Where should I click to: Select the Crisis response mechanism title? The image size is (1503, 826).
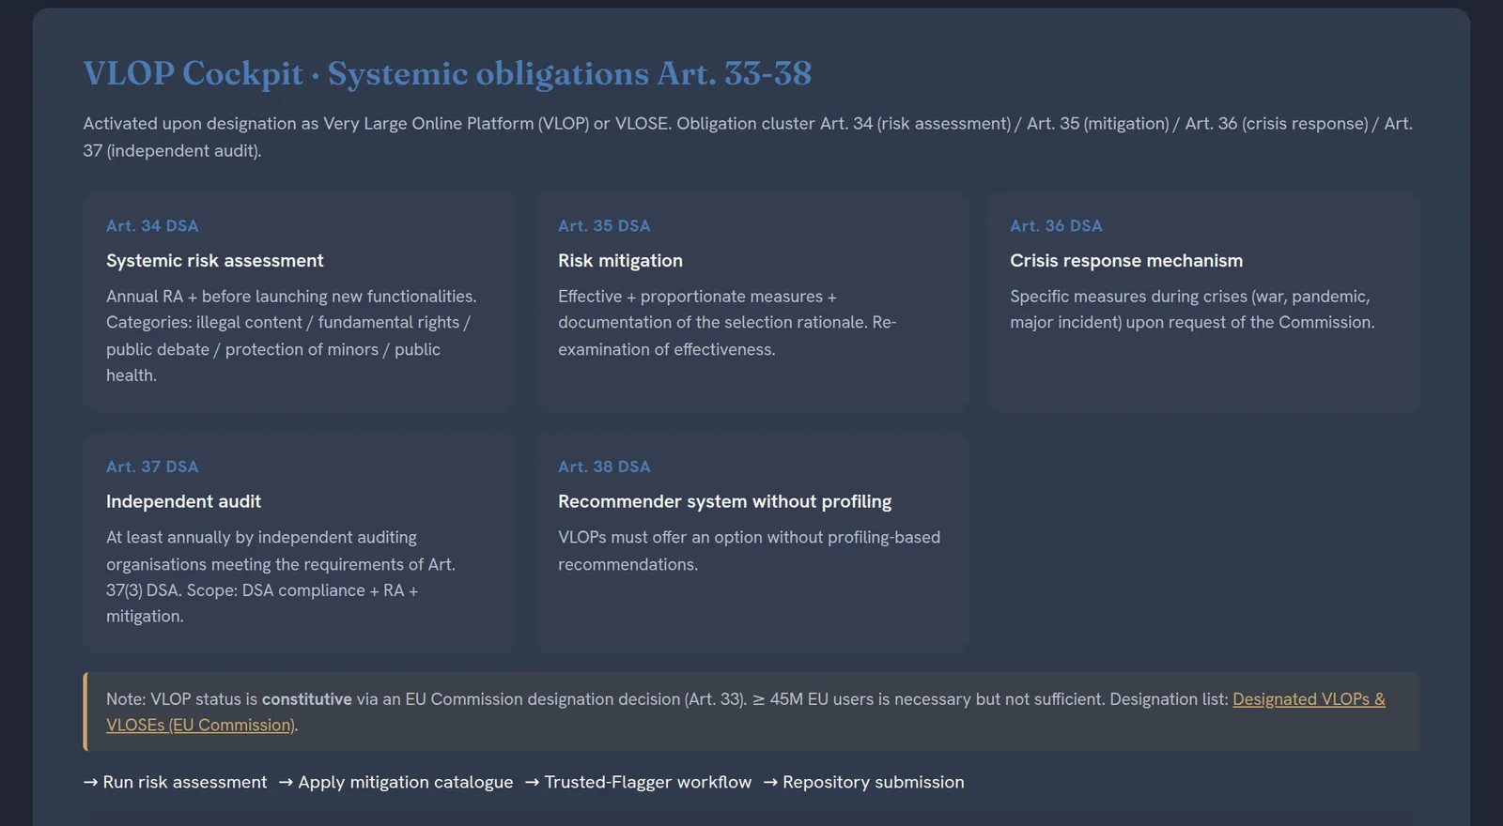(1126, 261)
